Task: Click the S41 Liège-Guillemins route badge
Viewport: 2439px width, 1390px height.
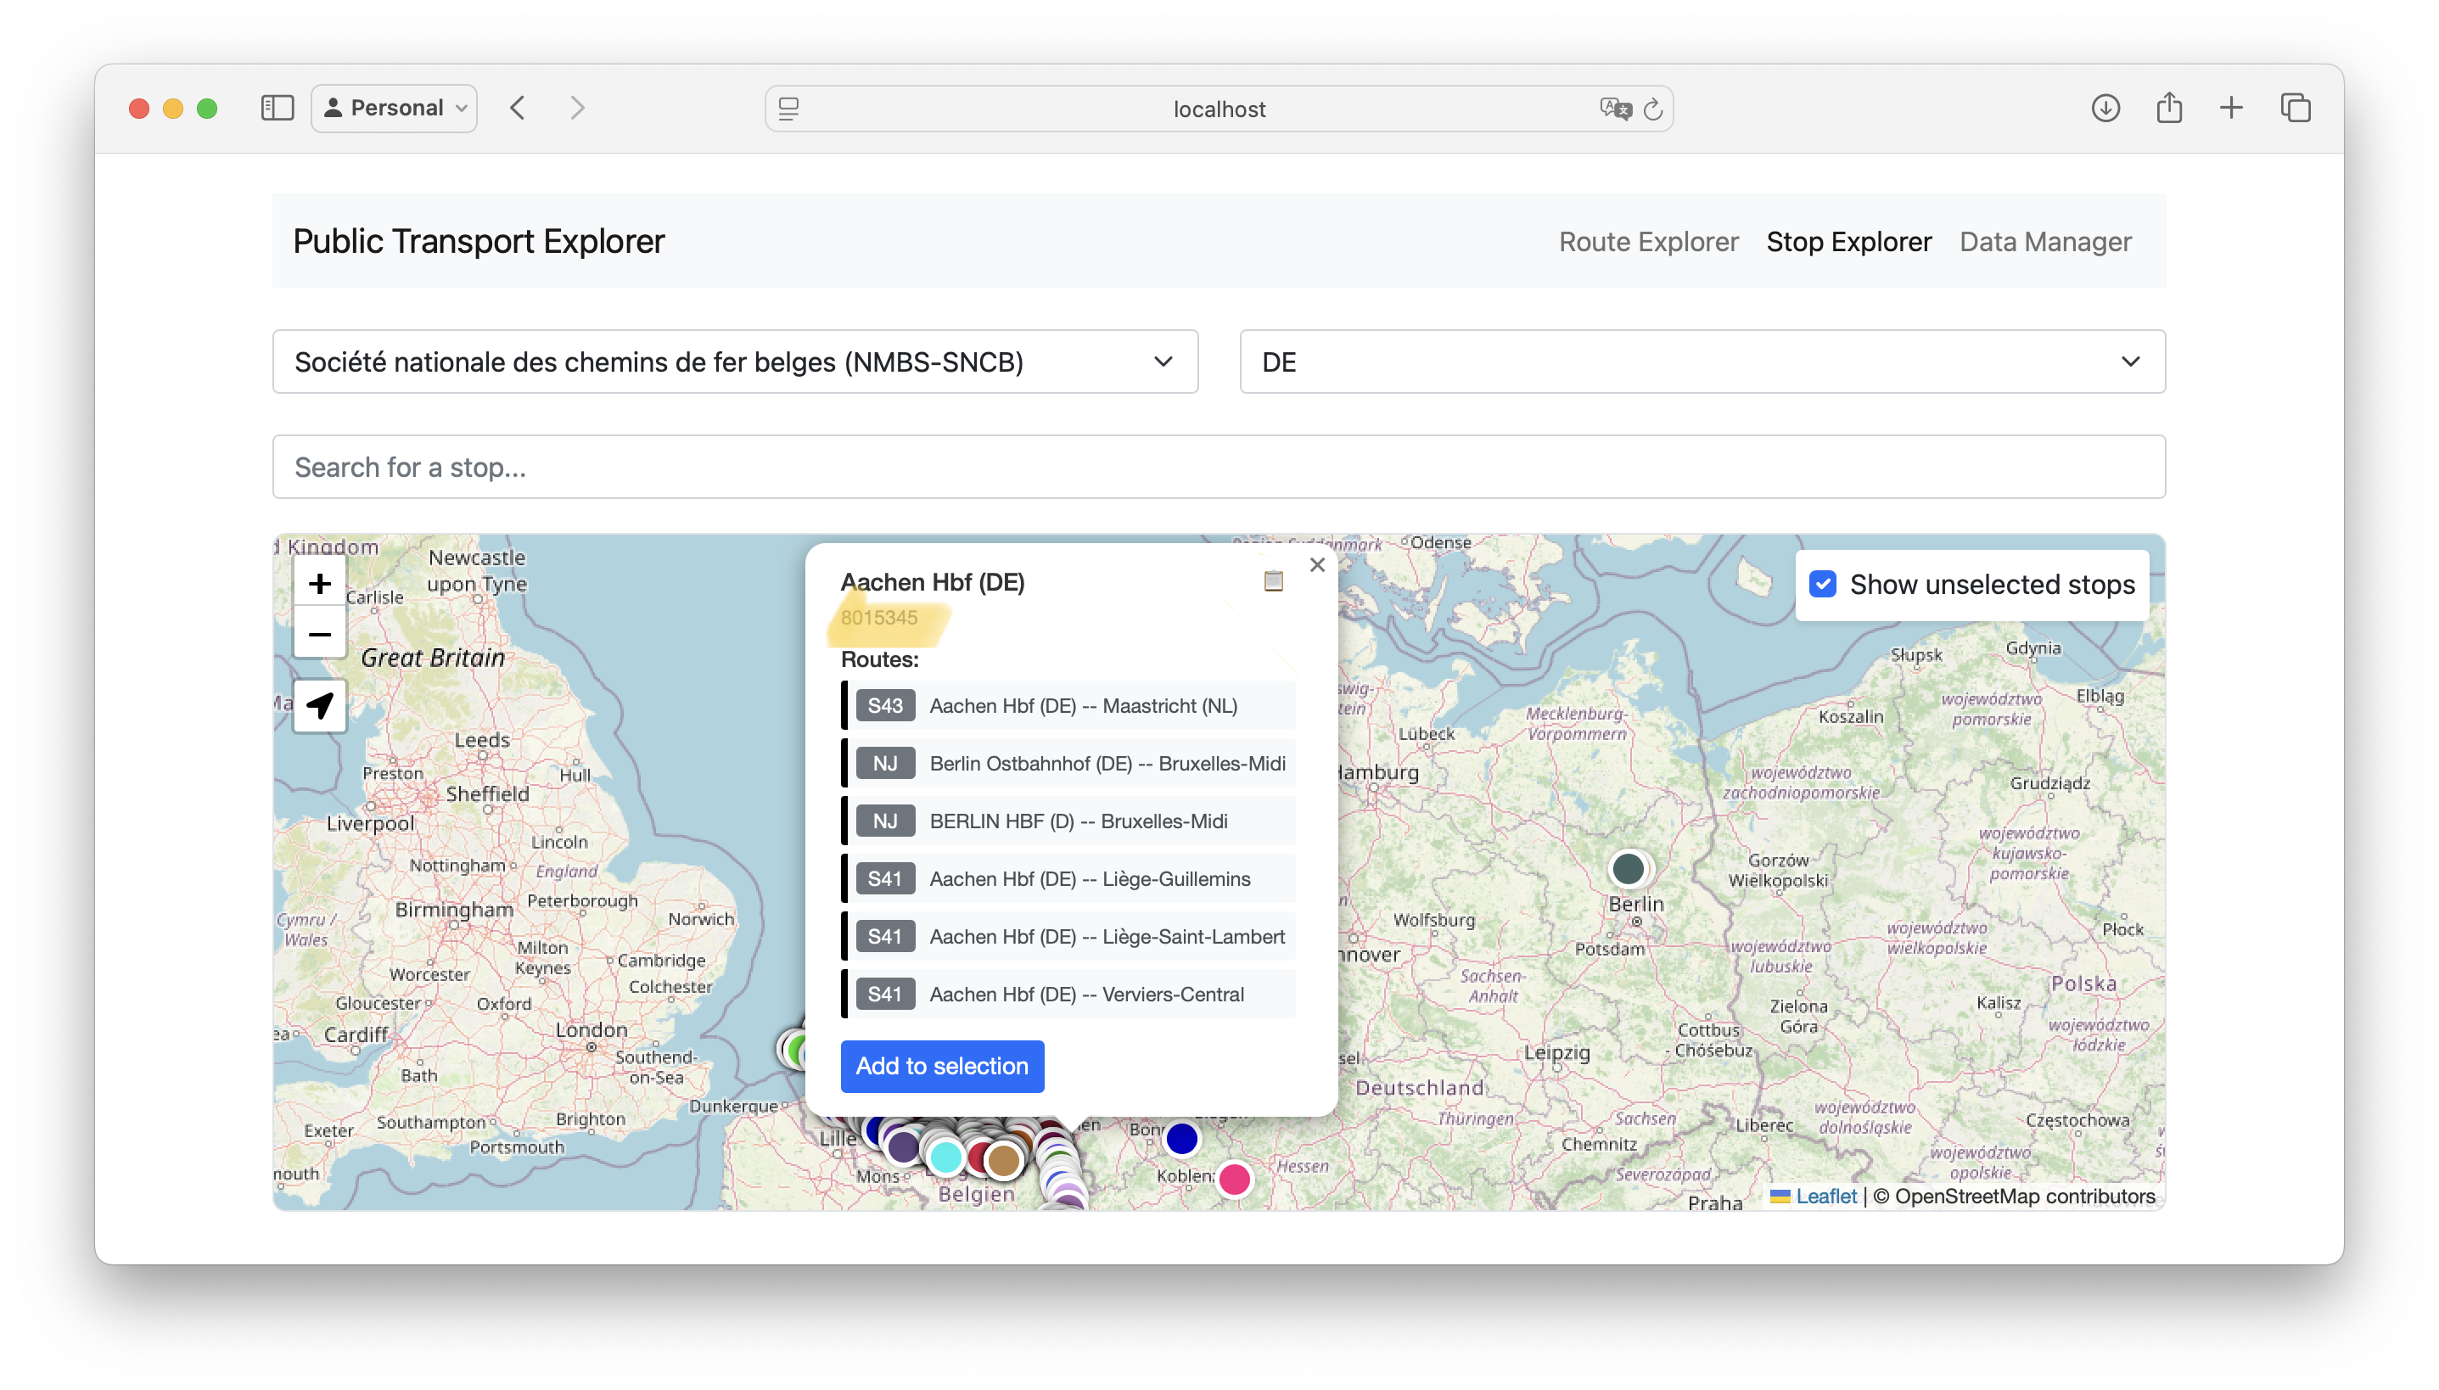Action: (x=884, y=877)
